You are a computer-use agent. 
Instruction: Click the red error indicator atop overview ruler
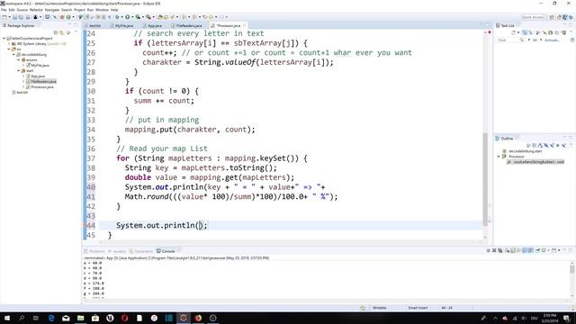coord(490,32)
